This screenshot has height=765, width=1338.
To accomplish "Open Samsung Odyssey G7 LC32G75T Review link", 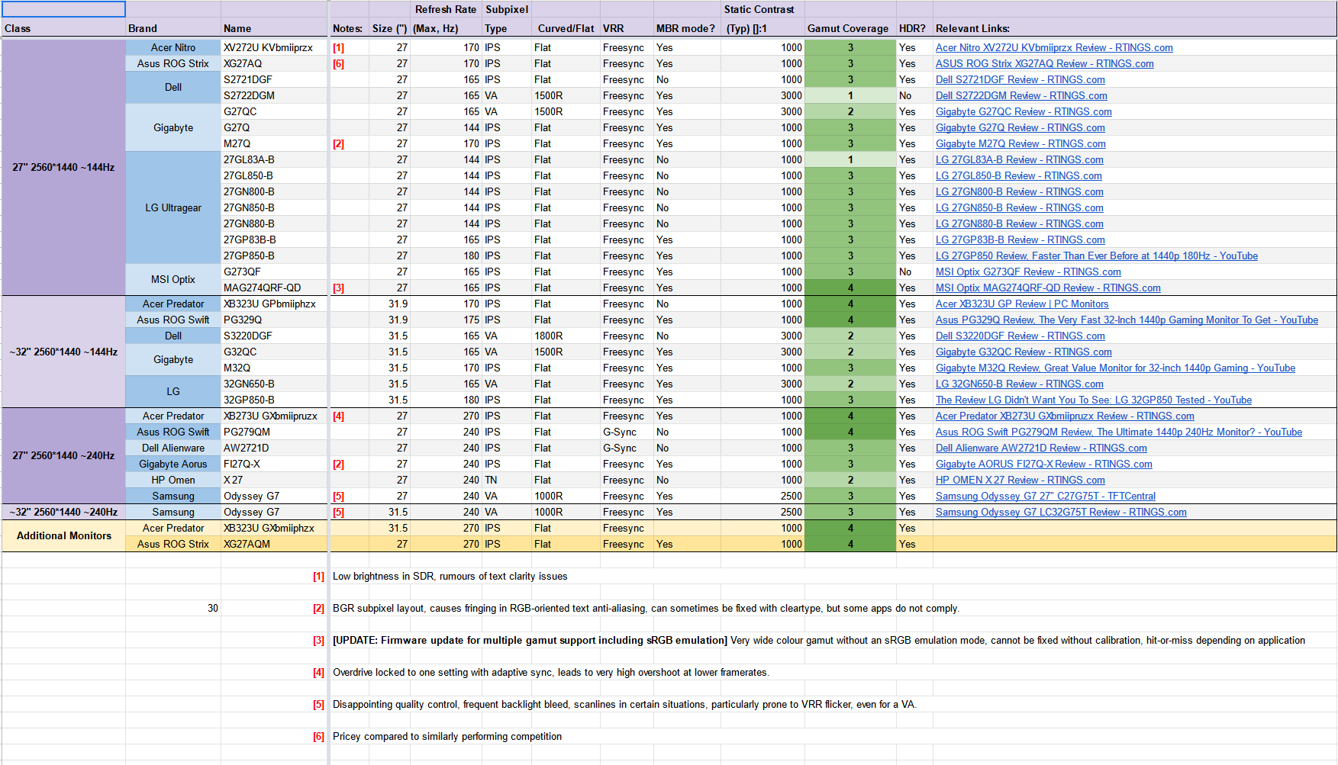I will [x=1061, y=512].
